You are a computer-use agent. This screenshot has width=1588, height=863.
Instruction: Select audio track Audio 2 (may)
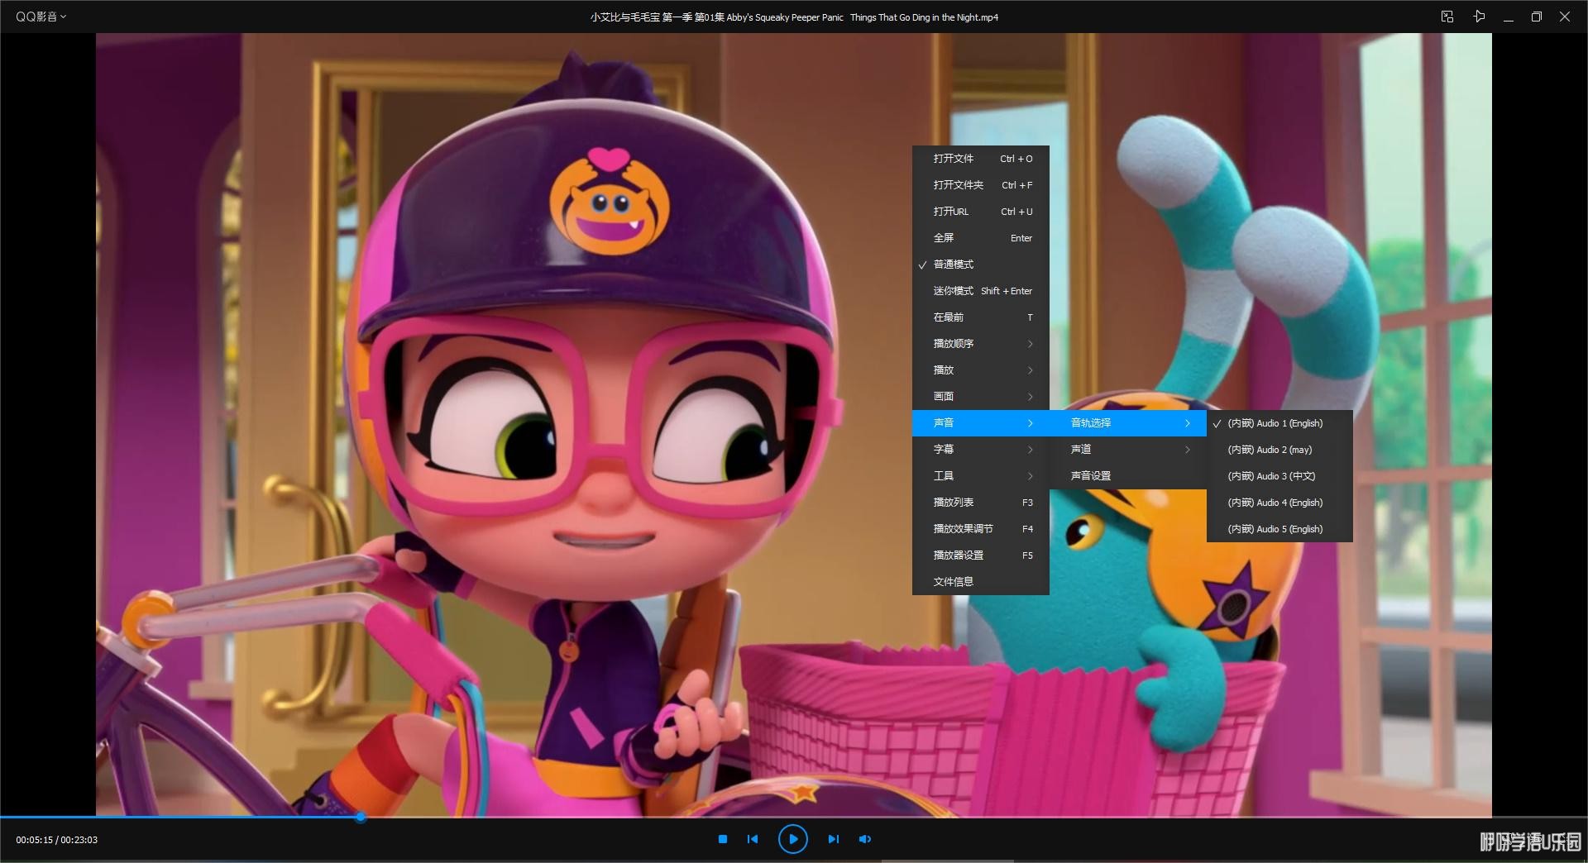(x=1270, y=450)
